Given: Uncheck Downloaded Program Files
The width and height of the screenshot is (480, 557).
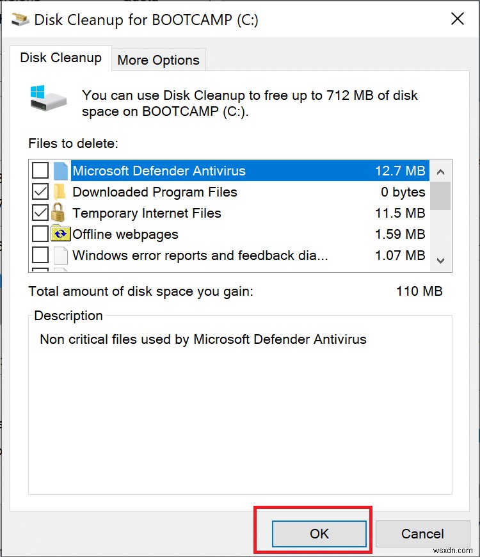Looking at the screenshot, I should pos(41,191).
